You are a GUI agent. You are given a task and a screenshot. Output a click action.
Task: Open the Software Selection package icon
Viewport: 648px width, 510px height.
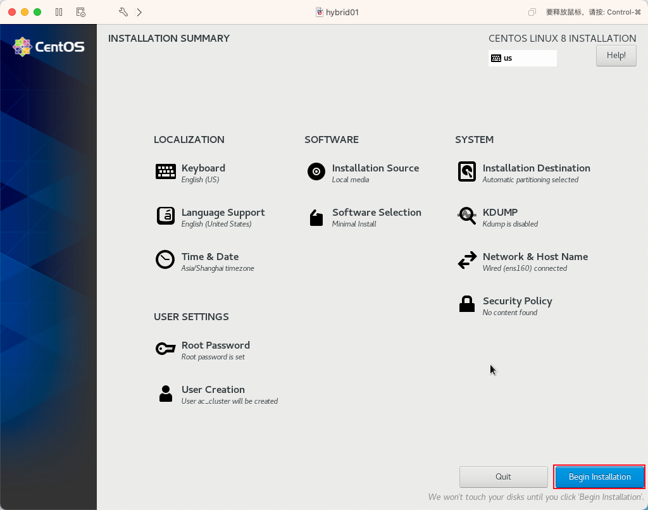point(316,218)
